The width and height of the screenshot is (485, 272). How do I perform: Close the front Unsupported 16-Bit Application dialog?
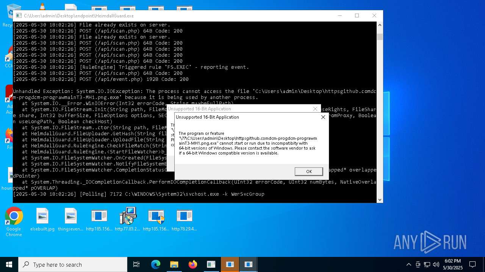pos(323,117)
